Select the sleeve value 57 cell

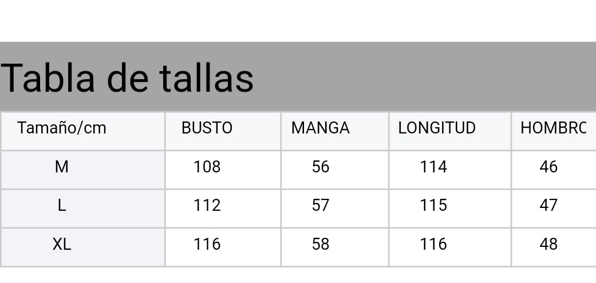[321, 205]
